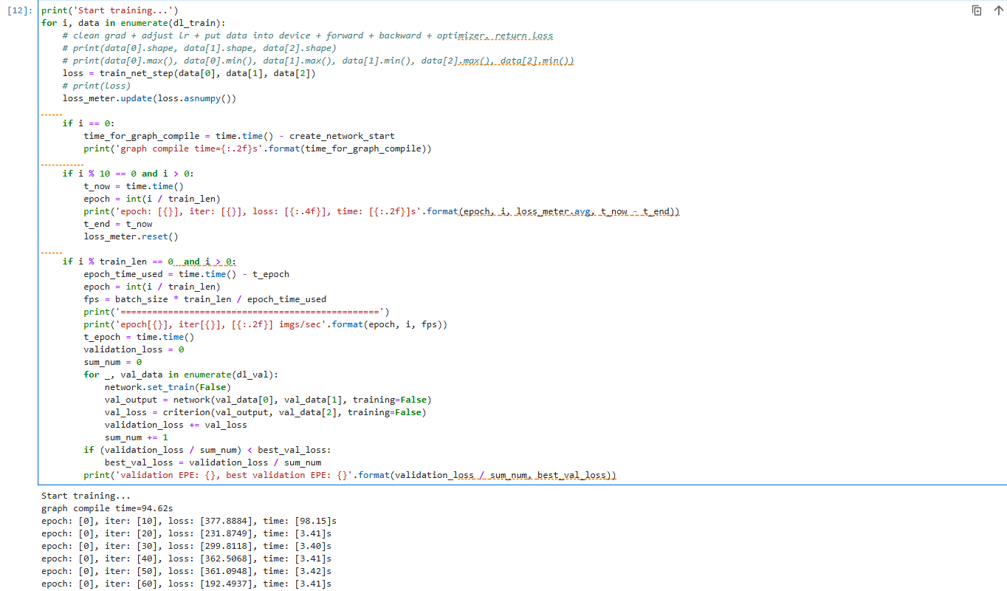This screenshot has width=1007, height=591.
Task: Duplicate this cell using the copy icon
Action: tap(977, 10)
